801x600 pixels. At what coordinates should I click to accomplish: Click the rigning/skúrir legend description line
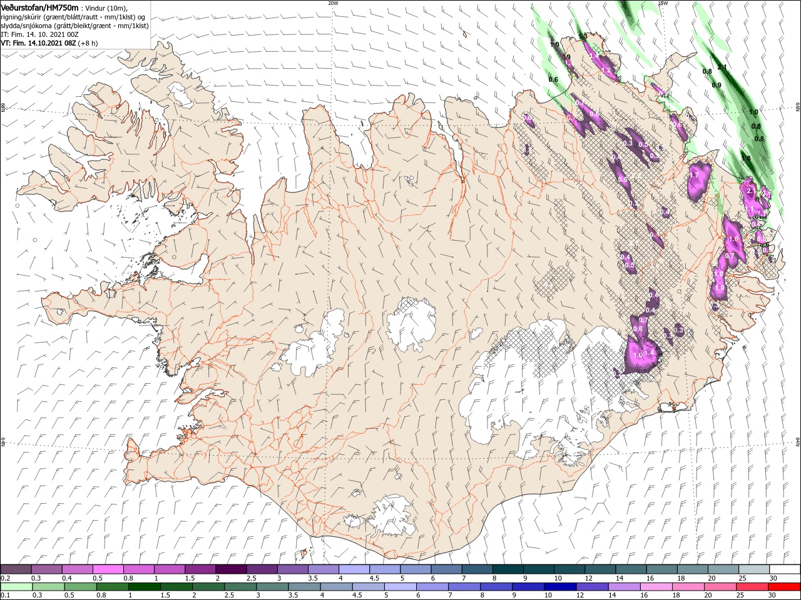coord(73,16)
